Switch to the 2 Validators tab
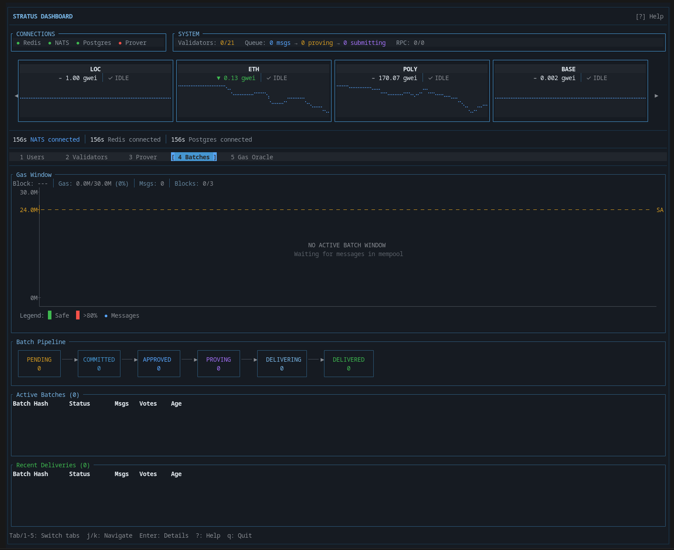 [x=87, y=157]
